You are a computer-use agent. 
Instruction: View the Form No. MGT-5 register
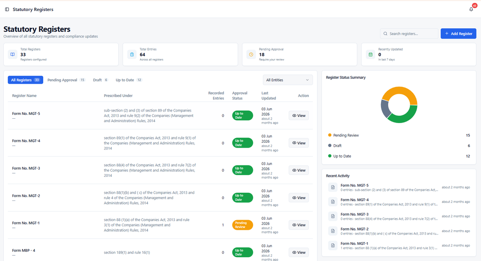(299, 116)
